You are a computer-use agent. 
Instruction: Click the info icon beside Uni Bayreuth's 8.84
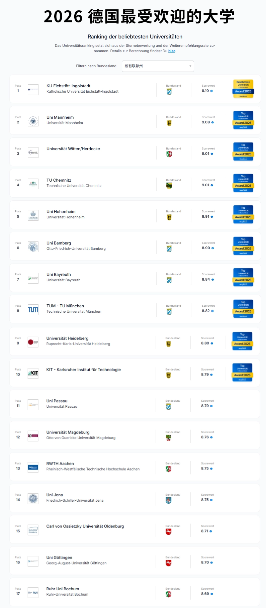212,280
